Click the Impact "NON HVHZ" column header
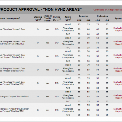 [47, 18]
